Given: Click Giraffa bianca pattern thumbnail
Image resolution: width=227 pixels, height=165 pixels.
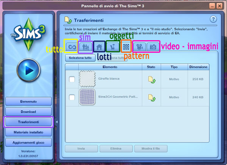Looking at the screenshot, I should tap(87, 79).
